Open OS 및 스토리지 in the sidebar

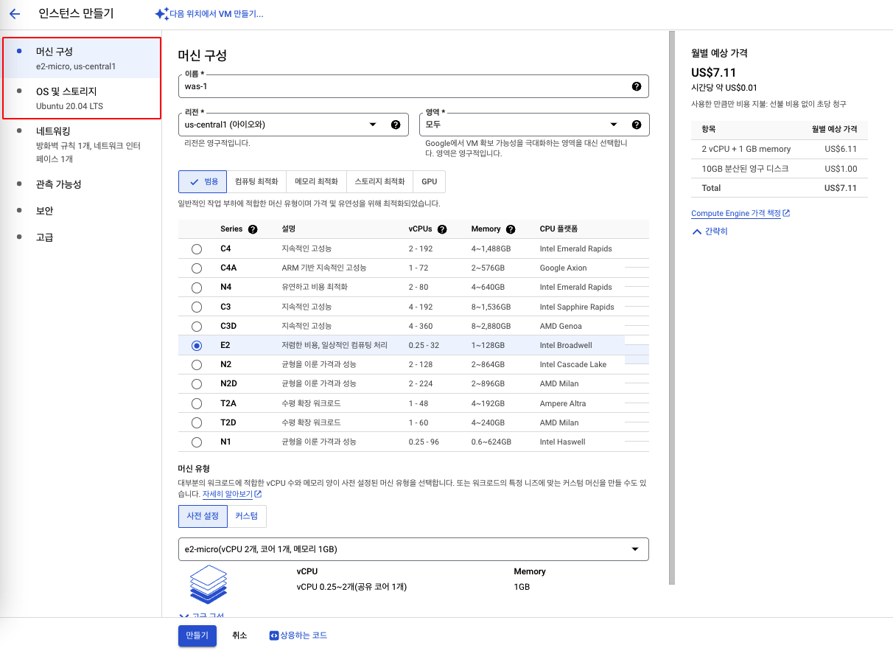81,98
